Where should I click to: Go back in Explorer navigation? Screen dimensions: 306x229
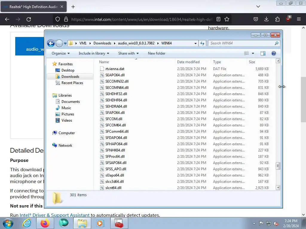pyautogui.click(x=51, y=43)
